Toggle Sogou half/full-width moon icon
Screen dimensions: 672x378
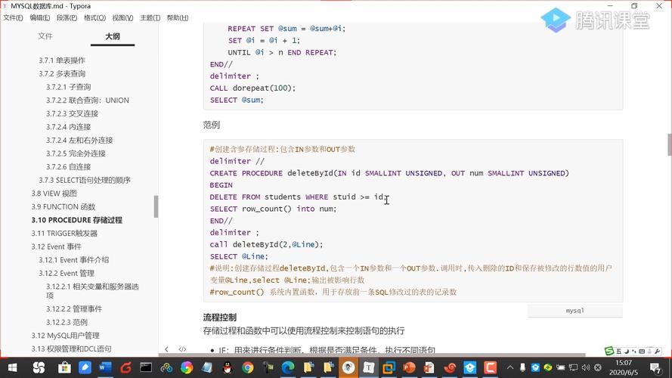click(x=626, y=351)
